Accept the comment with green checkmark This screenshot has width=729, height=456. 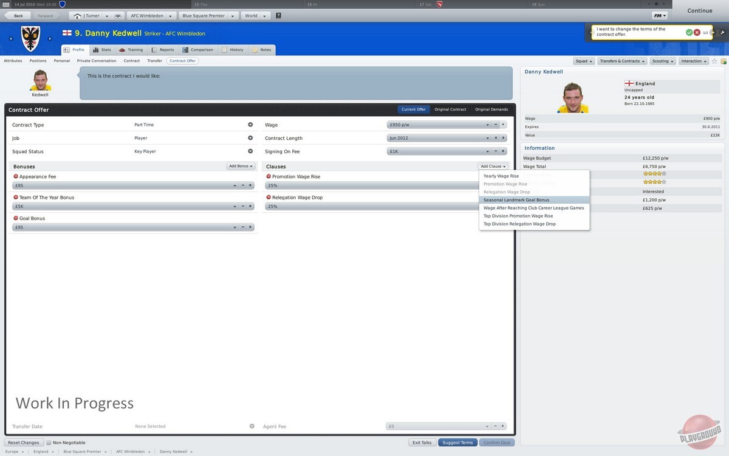(689, 32)
